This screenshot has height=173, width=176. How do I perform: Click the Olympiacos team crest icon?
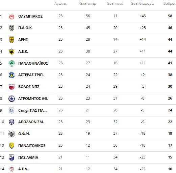[x=11, y=17]
